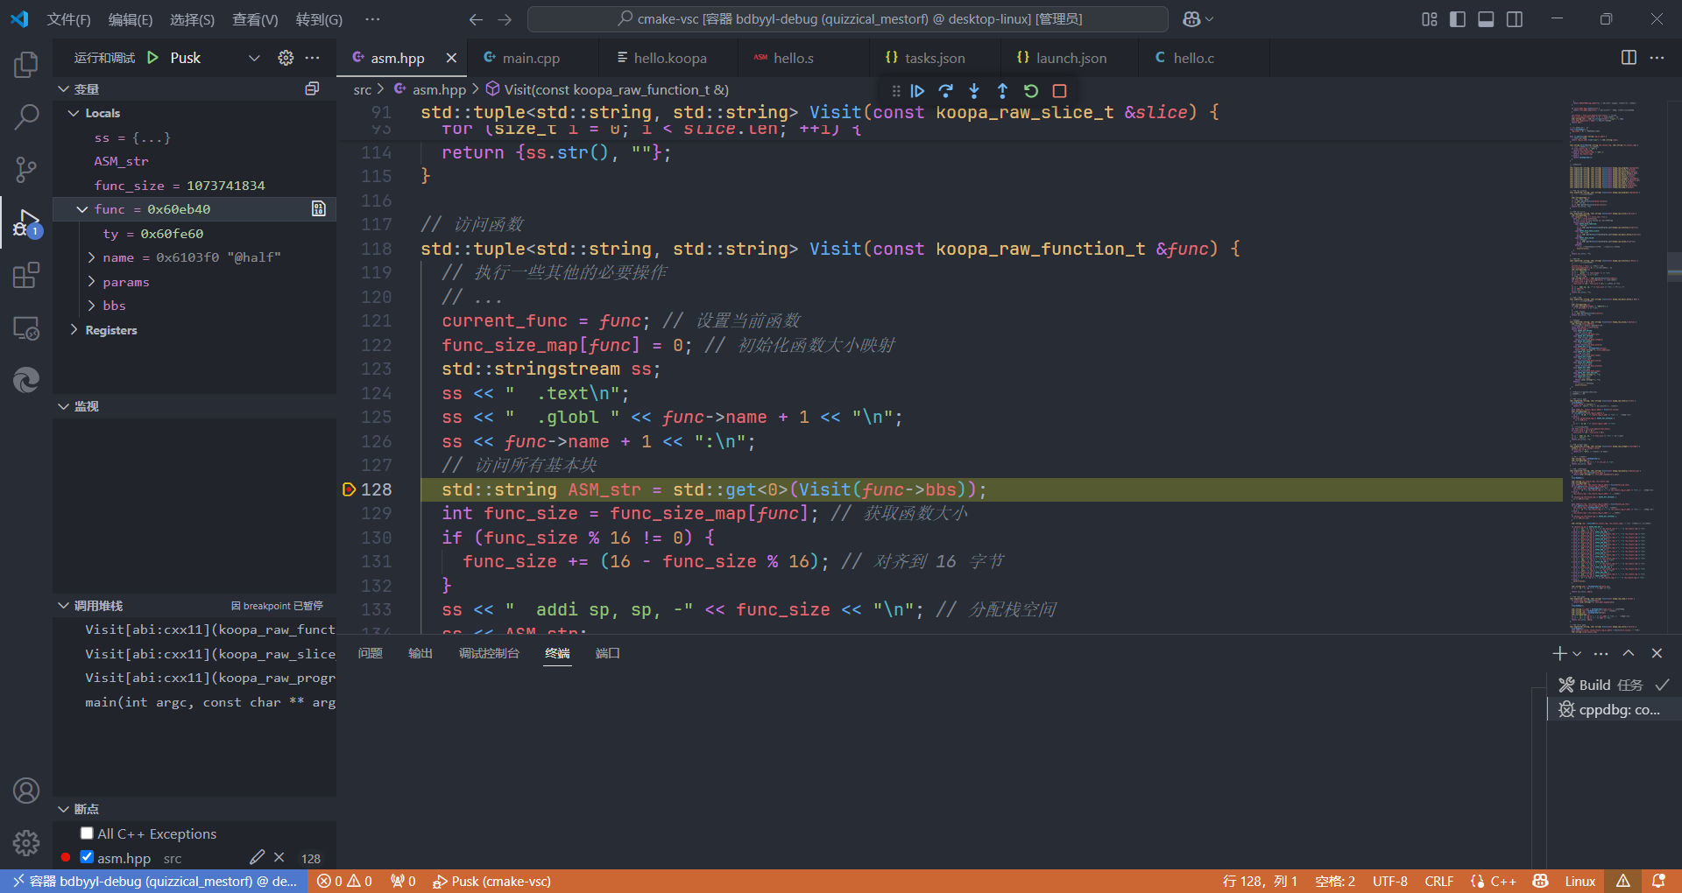Collapse the 变量 section
Screen dimensions: 1682x893
(63, 88)
